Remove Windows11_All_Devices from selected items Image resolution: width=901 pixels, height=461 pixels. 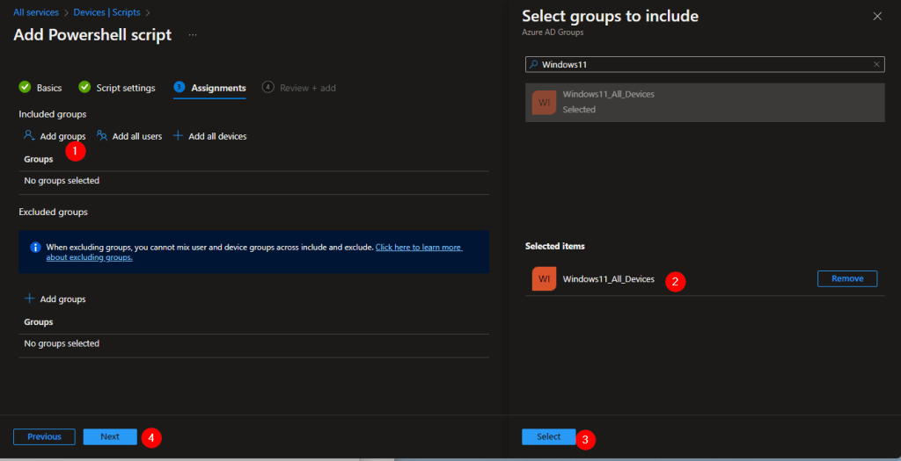click(x=846, y=278)
